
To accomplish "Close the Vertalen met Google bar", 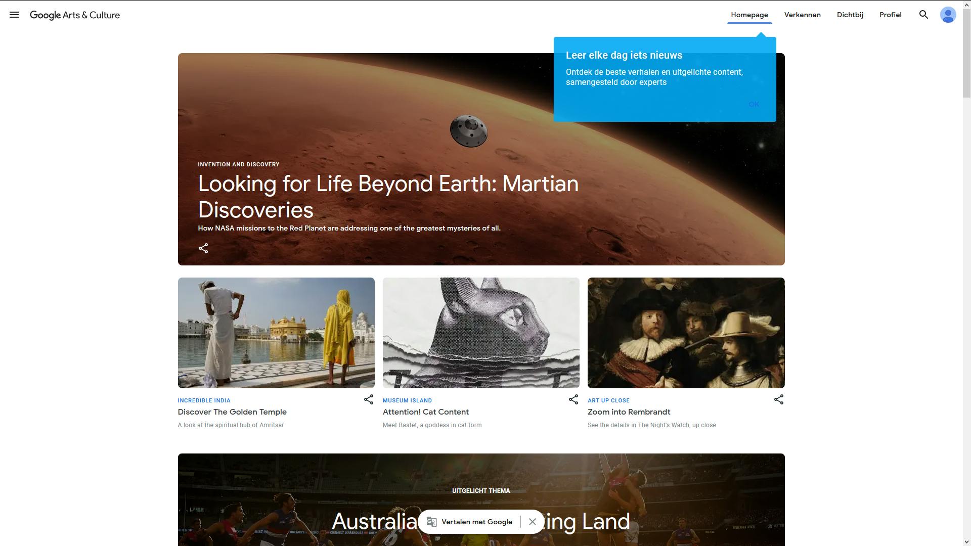I will 533,522.
